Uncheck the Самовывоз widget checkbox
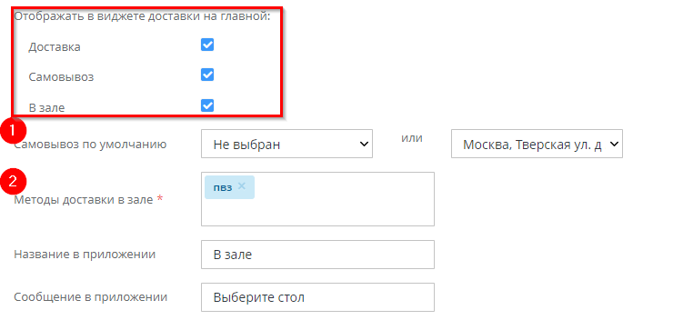 pyautogui.click(x=207, y=75)
